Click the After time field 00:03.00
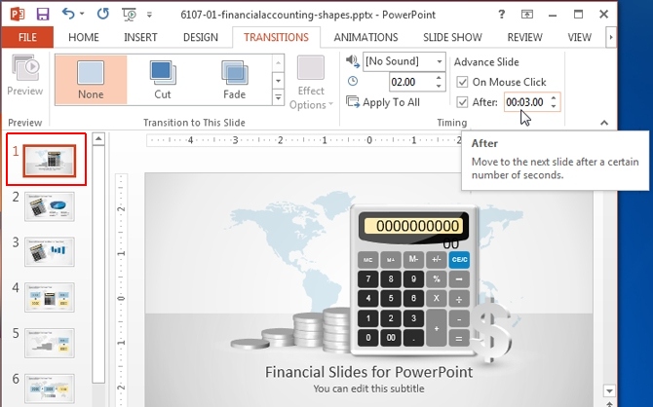Viewport: 653px width, 407px height. (525, 102)
